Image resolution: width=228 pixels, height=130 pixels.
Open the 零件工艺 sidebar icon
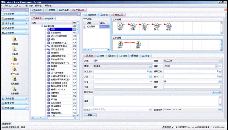coord(15,69)
